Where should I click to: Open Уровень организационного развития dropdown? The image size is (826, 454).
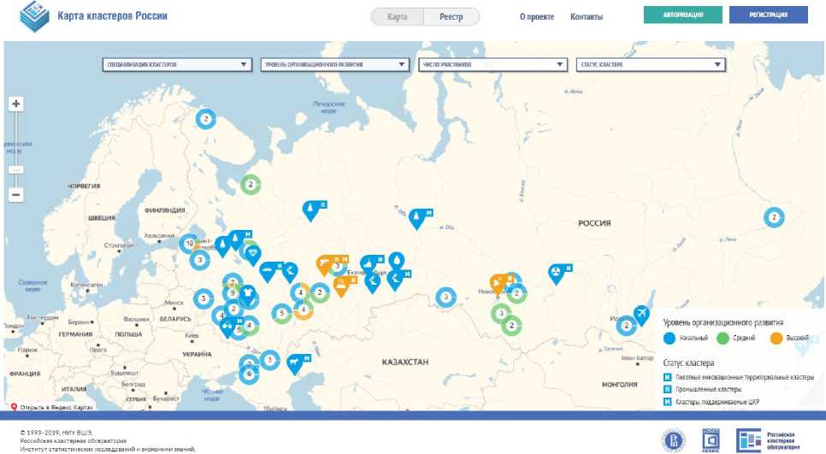click(335, 64)
